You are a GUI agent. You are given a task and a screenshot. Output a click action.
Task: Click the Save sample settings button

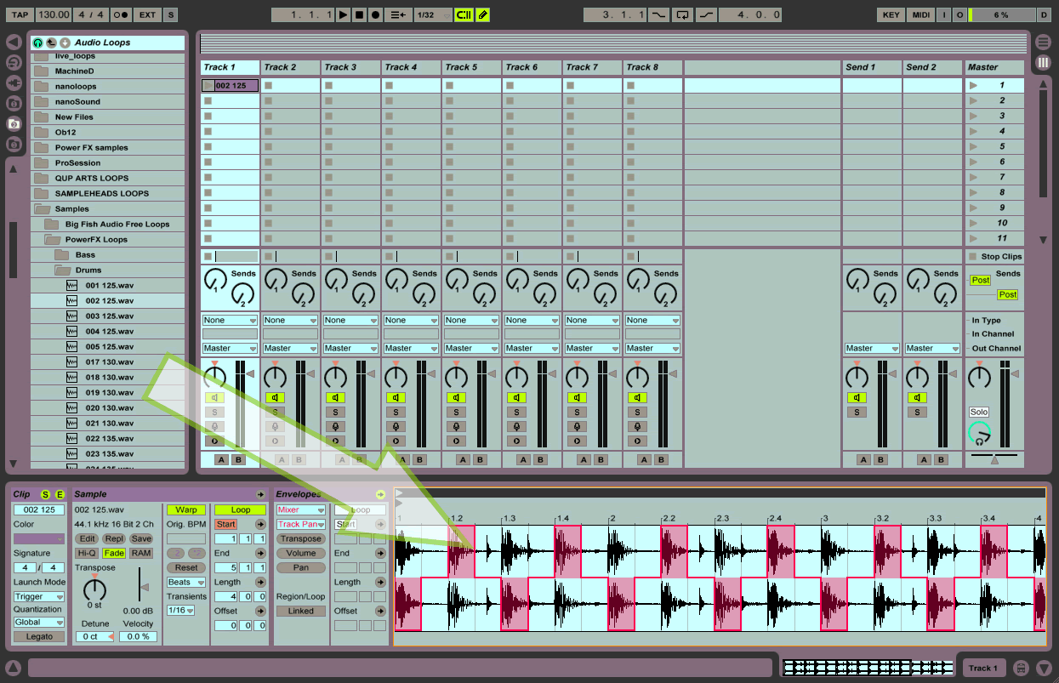click(x=141, y=538)
